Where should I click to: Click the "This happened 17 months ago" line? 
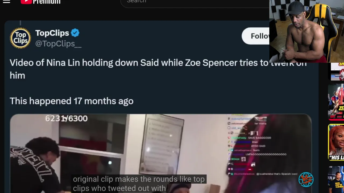tap(71, 101)
